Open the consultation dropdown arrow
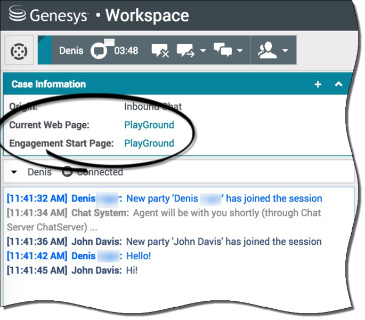Screen dimensions: 365x320 [285, 50]
